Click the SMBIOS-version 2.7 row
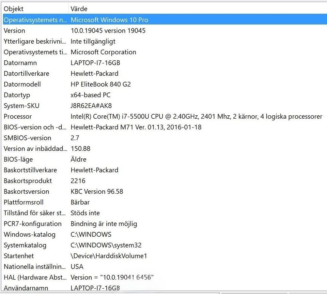Viewport: 327px width, 294px height. [x=76, y=138]
